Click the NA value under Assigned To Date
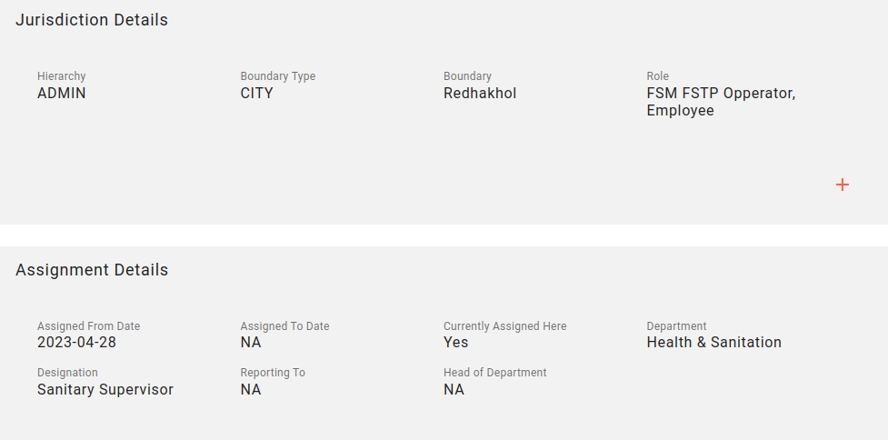Screen dimensions: 888x440 click(251, 343)
